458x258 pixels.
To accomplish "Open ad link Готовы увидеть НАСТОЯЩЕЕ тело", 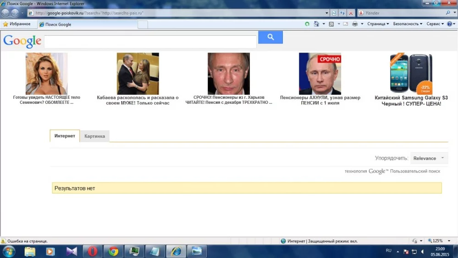I will click(46, 100).
